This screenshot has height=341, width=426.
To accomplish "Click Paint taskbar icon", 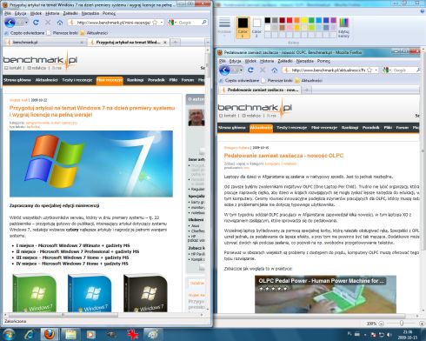I will [152, 335].
